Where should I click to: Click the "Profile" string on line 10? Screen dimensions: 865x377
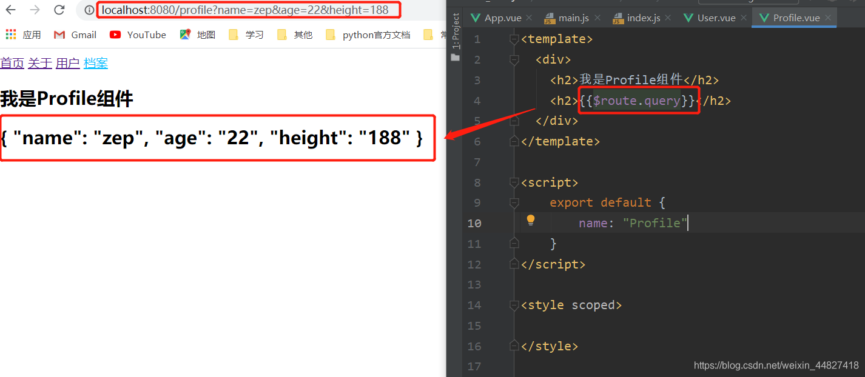pyautogui.click(x=655, y=223)
